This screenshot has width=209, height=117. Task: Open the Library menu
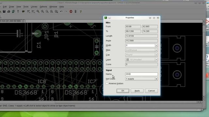(x=34, y=6)
